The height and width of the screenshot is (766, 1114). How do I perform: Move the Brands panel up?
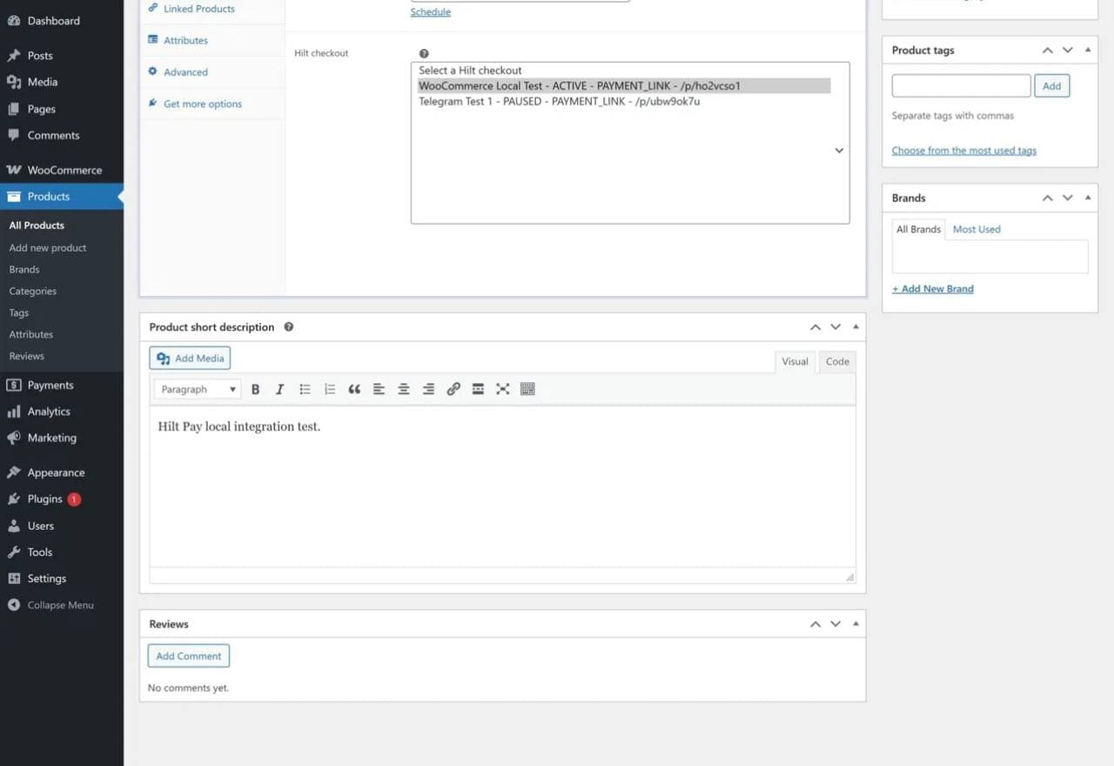[1048, 198]
